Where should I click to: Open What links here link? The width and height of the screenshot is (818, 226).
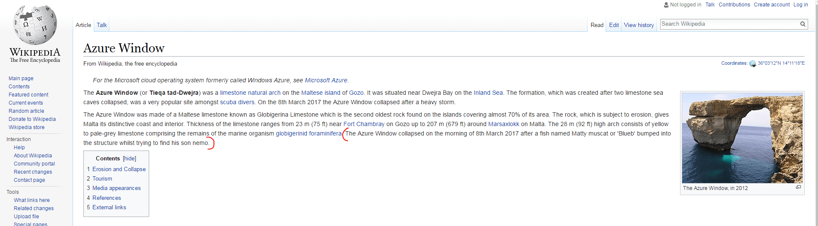(32, 200)
